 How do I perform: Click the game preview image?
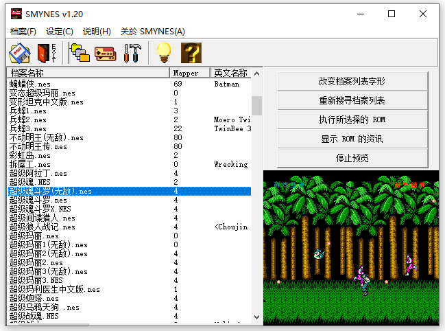[x=351, y=248]
